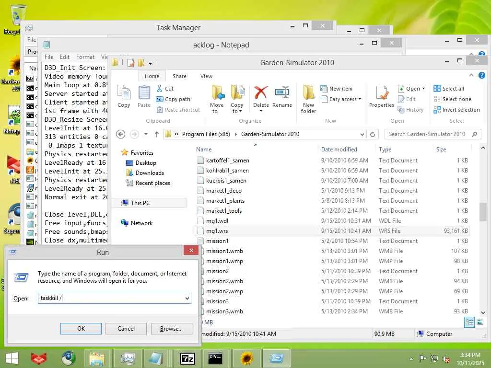Select Cut in the Clipboard group
The height and width of the screenshot is (368, 491).
pos(165,89)
